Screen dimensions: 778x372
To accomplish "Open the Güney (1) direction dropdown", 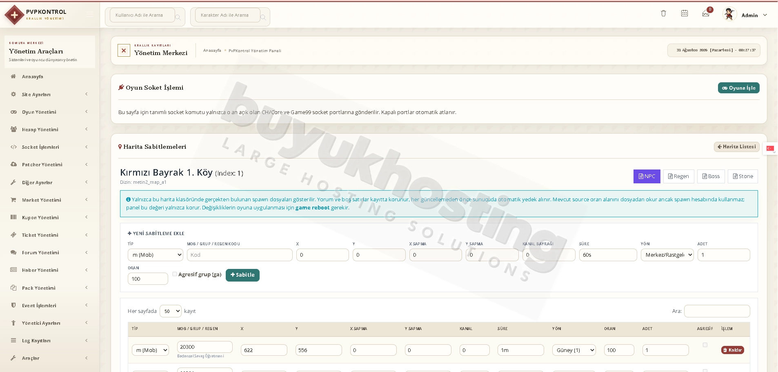I will (574, 350).
